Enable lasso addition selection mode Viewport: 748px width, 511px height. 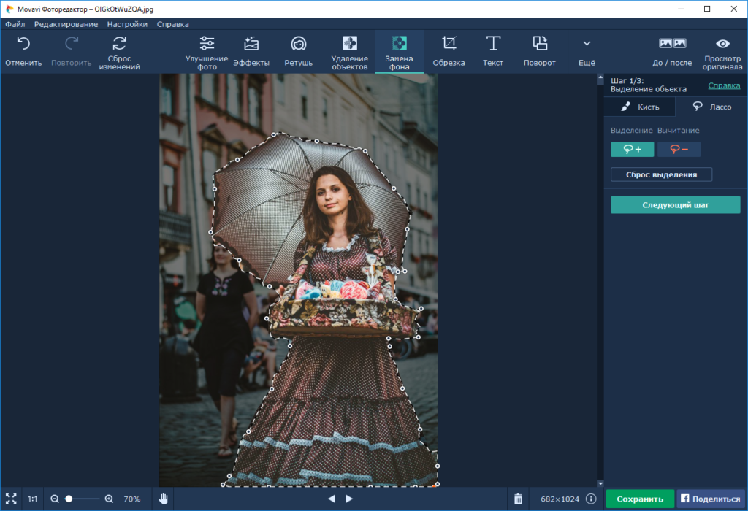click(x=633, y=150)
